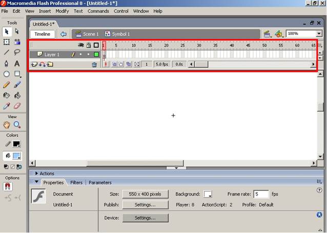Select the Zoom magnifier tool
The height and width of the screenshot is (233, 327).
coord(17,125)
